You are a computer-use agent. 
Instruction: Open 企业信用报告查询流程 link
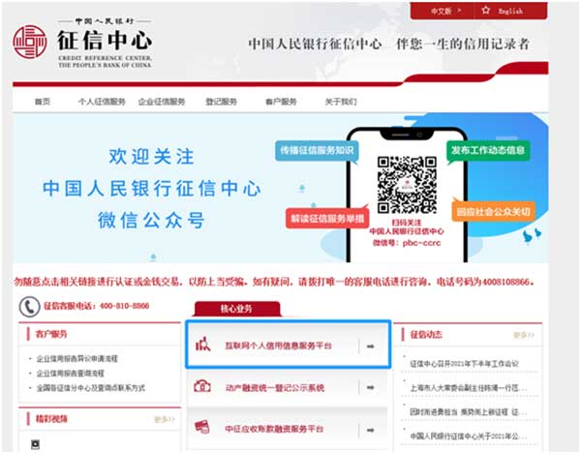[71, 374]
